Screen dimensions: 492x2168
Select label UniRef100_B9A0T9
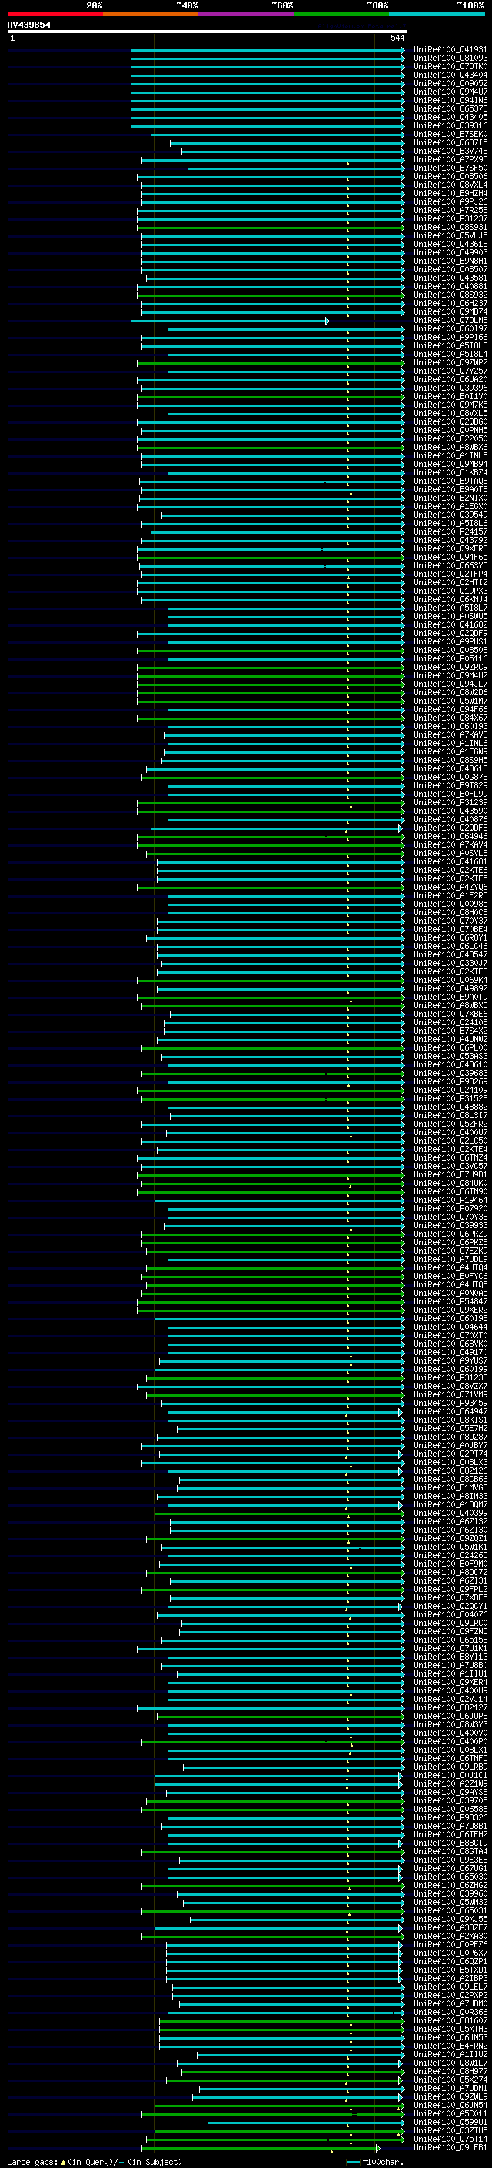450,997
